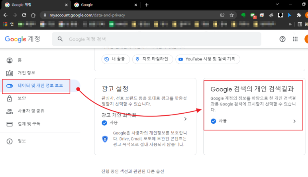Open the 보안 sidebar item
This screenshot has height=177, width=308.
click(40, 98)
